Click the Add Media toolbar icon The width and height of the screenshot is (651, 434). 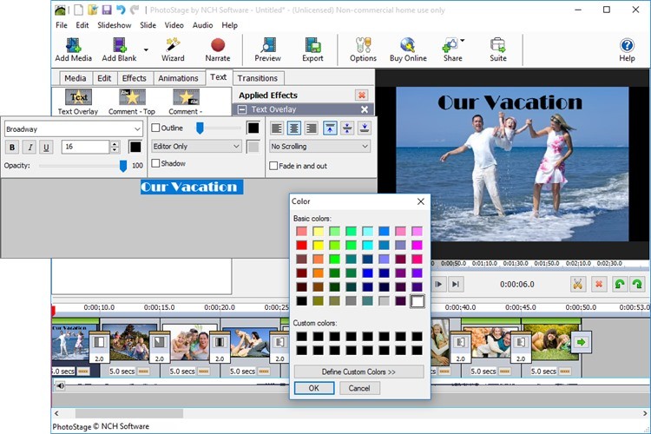tap(74, 46)
